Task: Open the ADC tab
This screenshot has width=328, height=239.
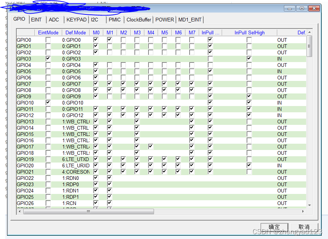Action: tap(54, 20)
